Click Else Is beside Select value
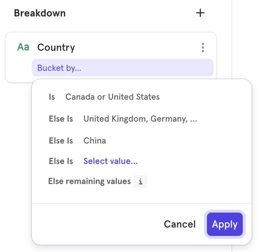This screenshot has width=260, height=252. (x=61, y=161)
